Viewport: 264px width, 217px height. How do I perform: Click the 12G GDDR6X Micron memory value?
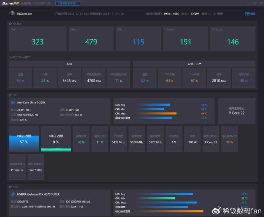tap(78, 202)
